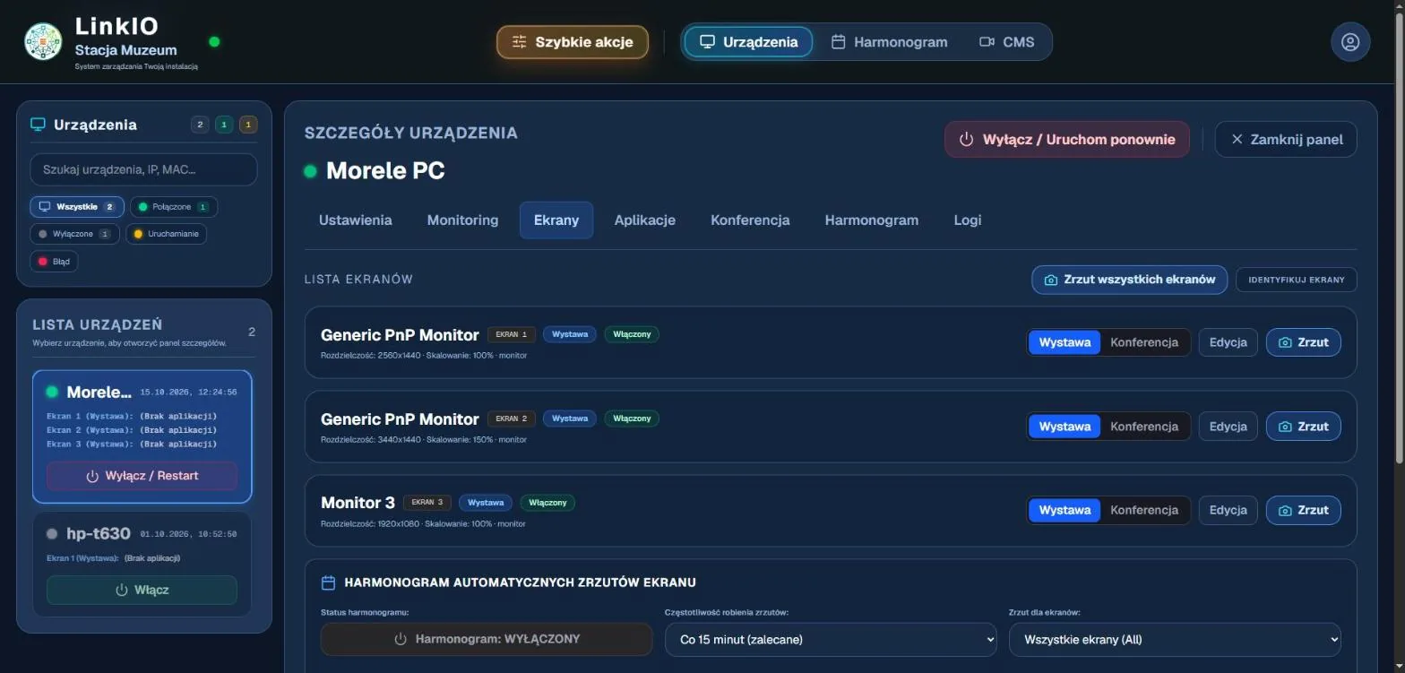Set Ekran 2 mode to Konferencja
The image size is (1405, 673).
tap(1144, 427)
